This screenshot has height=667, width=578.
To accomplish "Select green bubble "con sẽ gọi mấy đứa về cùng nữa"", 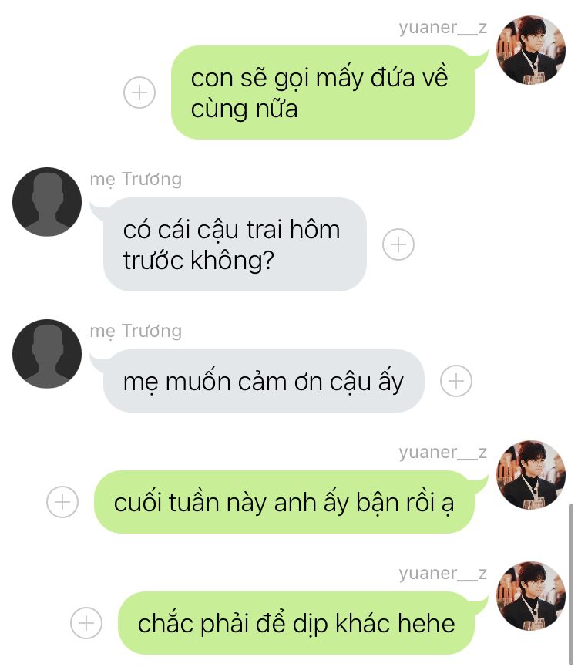I will [x=323, y=93].
